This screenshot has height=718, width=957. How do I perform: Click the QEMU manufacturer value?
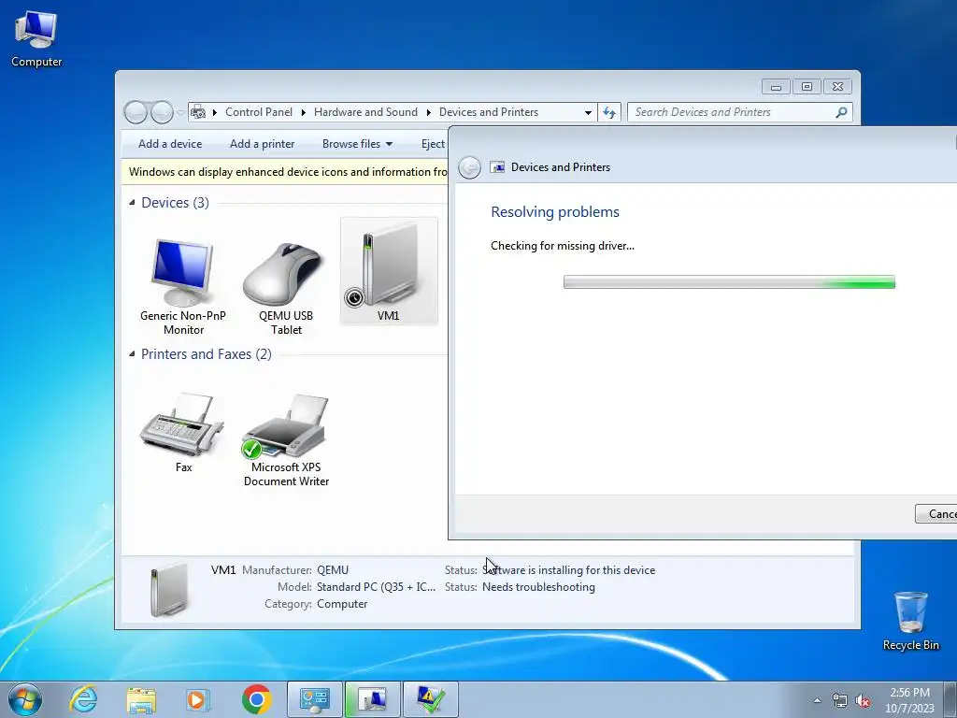333,570
